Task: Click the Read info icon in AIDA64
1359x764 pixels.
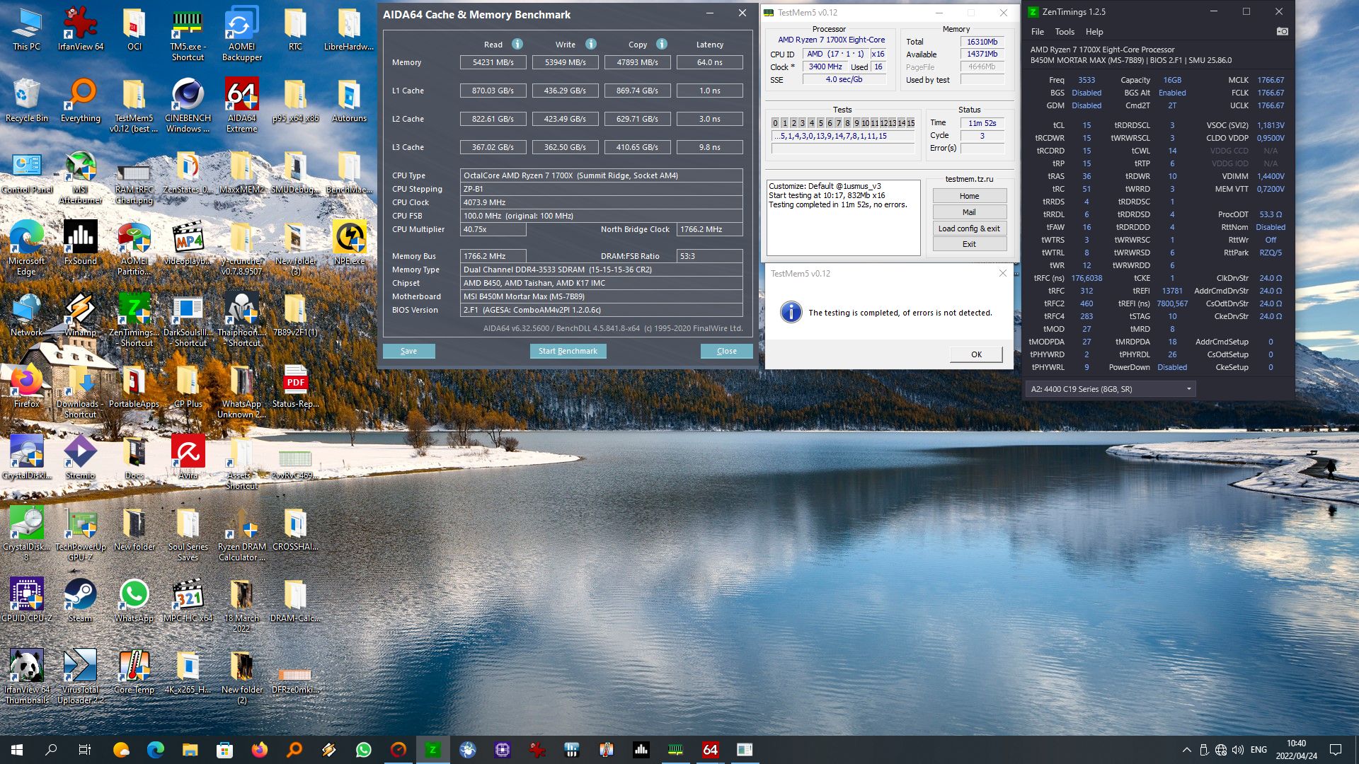Action: click(517, 44)
